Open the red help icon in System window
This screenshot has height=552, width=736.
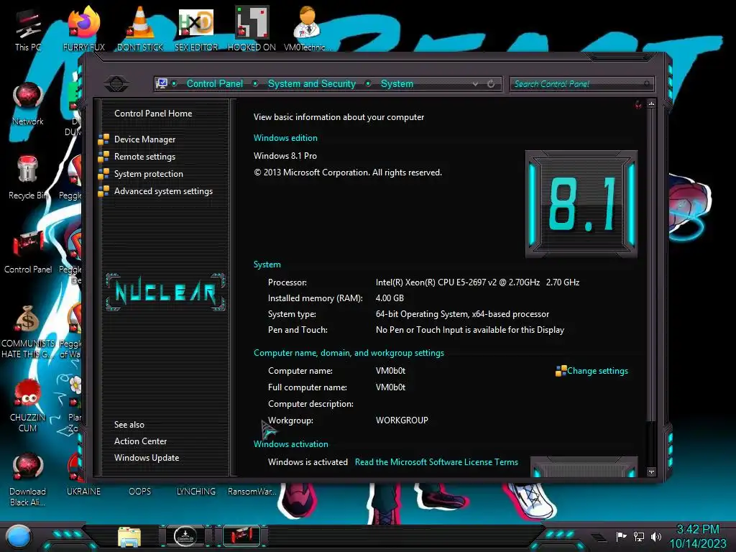638,104
